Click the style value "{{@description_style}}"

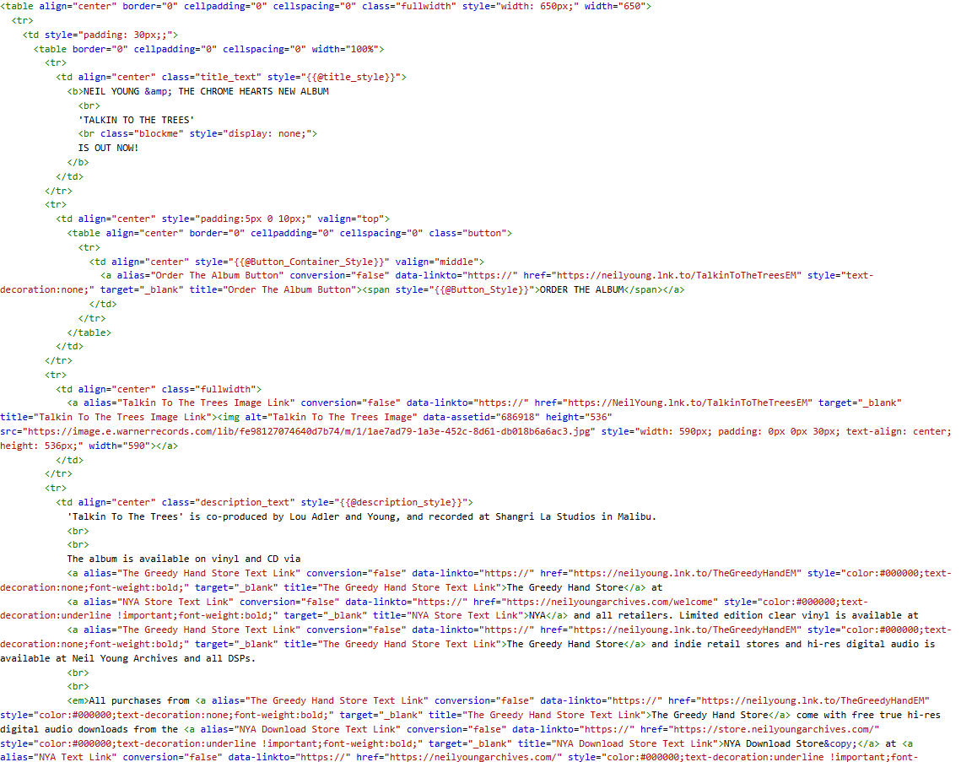point(401,502)
